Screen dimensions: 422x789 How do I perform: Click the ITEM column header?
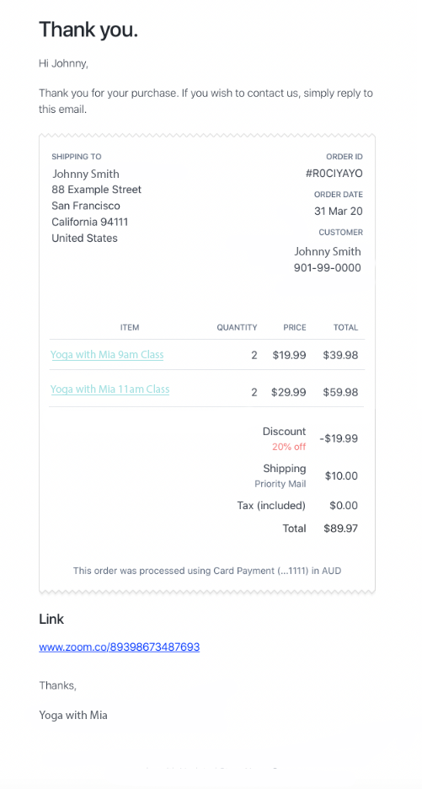(130, 328)
